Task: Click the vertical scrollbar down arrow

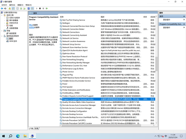Action: coord(156,123)
